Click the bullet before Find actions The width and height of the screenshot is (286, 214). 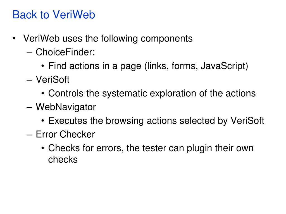pos(43,66)
